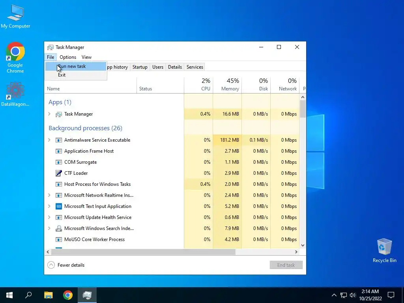Click the Task Manager taskbar button
The image size is (404, 303).
pyautogui.click(x=87, y=295)
